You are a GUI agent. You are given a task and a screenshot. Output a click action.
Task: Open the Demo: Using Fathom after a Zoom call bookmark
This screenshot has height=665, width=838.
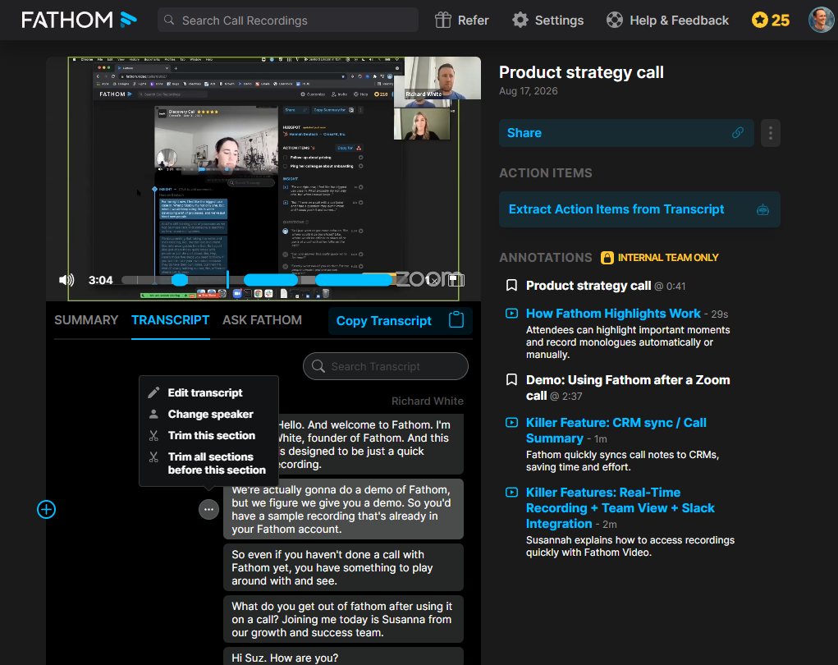click(x=628, y=388)
